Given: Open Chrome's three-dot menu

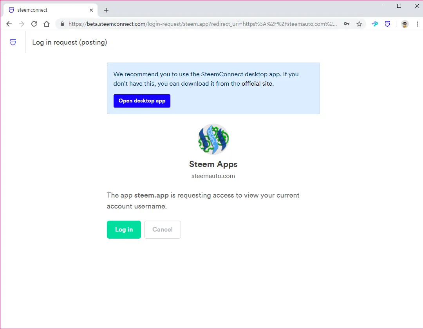Looking at the screenshot, I should coord(418,24).
